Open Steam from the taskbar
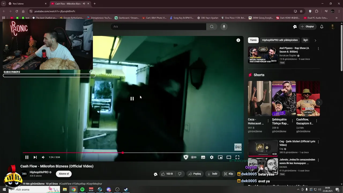Screen dimensions: 343x193 126,190
